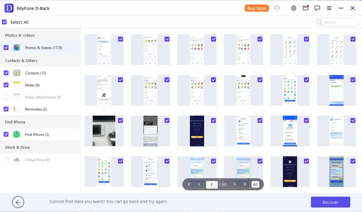Click the Recover button
The image size is (362, 212).
[x=331, y=202]
